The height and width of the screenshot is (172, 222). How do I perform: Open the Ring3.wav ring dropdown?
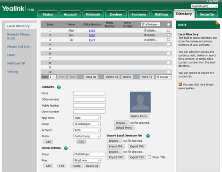[87, 160]
